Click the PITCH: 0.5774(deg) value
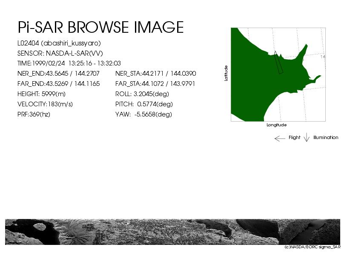Image resolution: width=350 pixels, height=253 pixels. click(x=144, y=104)
